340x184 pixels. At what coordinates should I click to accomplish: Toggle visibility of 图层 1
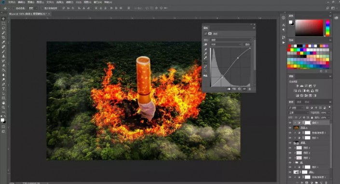click(290, 158)
